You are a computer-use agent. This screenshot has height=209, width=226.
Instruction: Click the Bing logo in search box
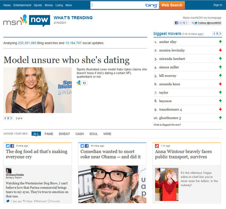point(151,5)
